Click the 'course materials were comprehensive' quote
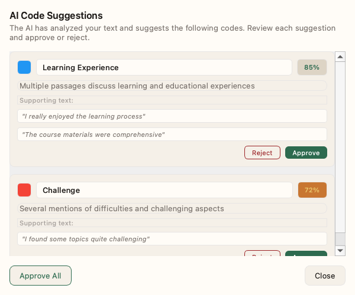355x295 pixels. (x=172, y=135)
